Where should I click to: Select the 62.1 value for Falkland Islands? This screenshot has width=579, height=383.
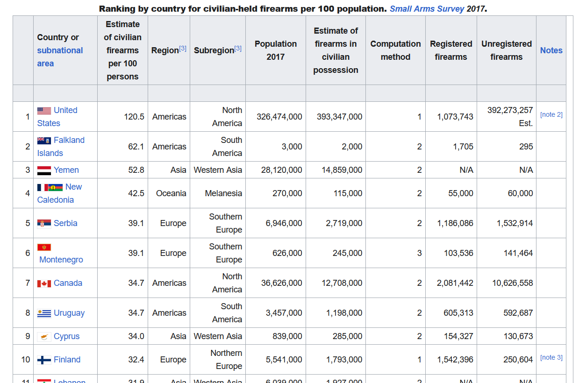point(122,147)
